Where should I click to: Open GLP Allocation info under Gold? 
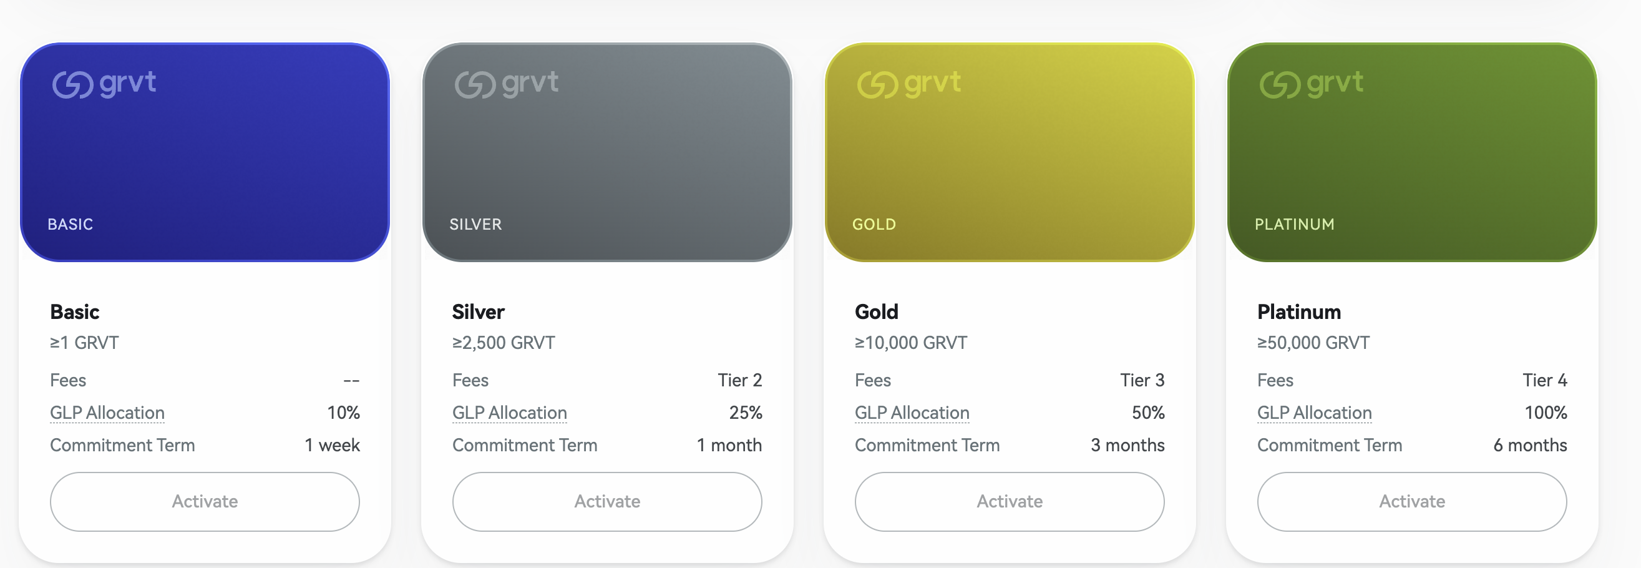point(912,413)
